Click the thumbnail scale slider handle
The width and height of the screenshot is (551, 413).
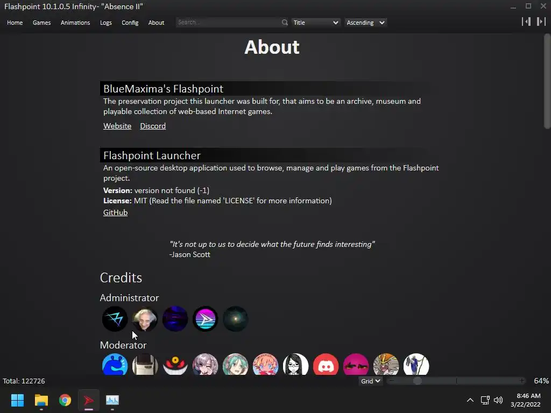tap(417, 381)
